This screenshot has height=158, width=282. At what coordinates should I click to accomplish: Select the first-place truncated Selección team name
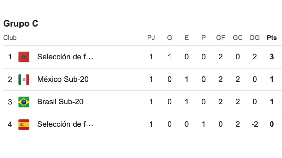pyautogui.click(x=65, y=57)
